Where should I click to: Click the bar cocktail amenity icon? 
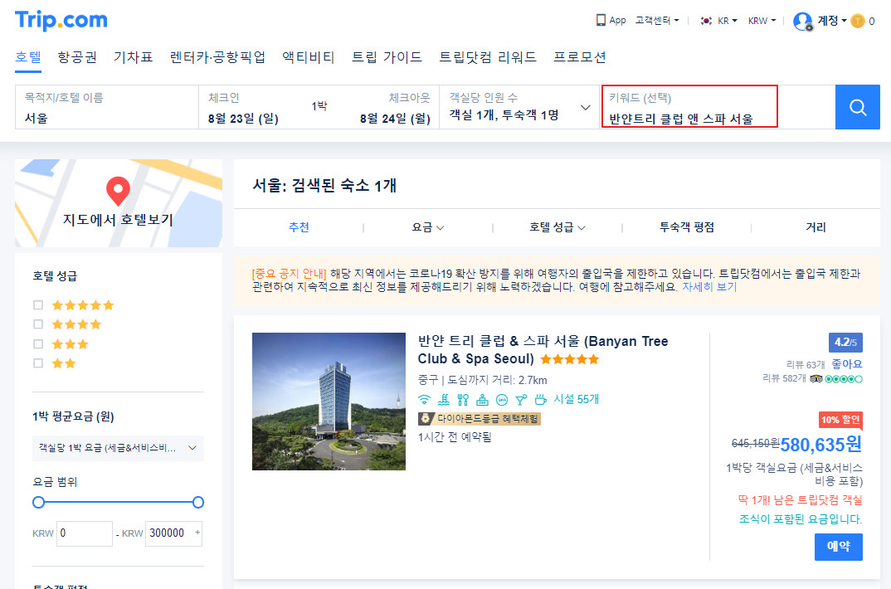521,400
